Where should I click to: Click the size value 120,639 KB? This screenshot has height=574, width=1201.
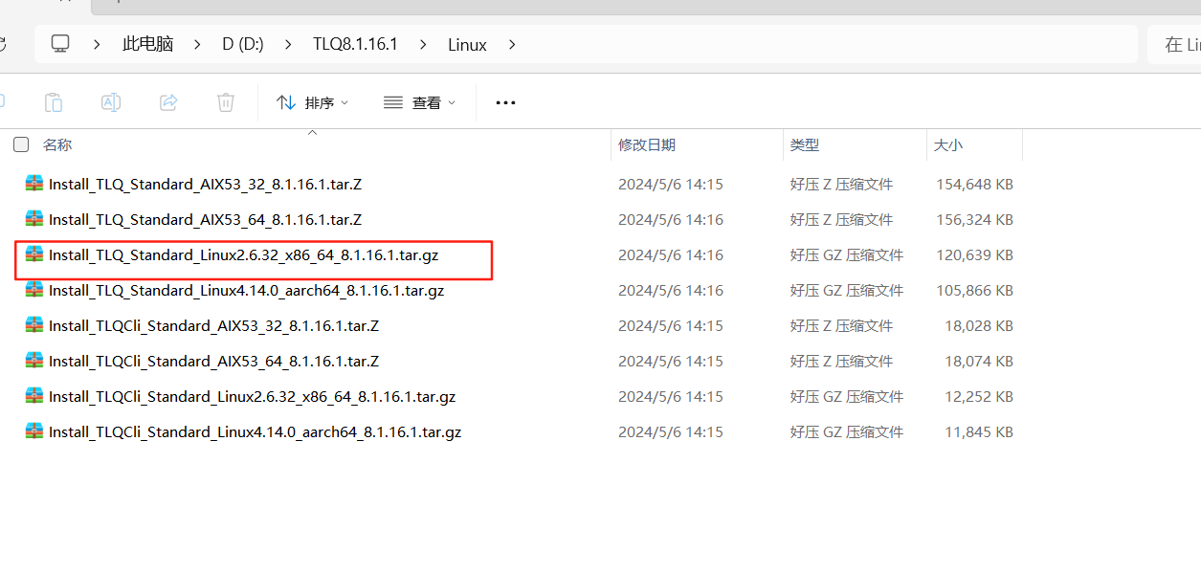[974, 254]
